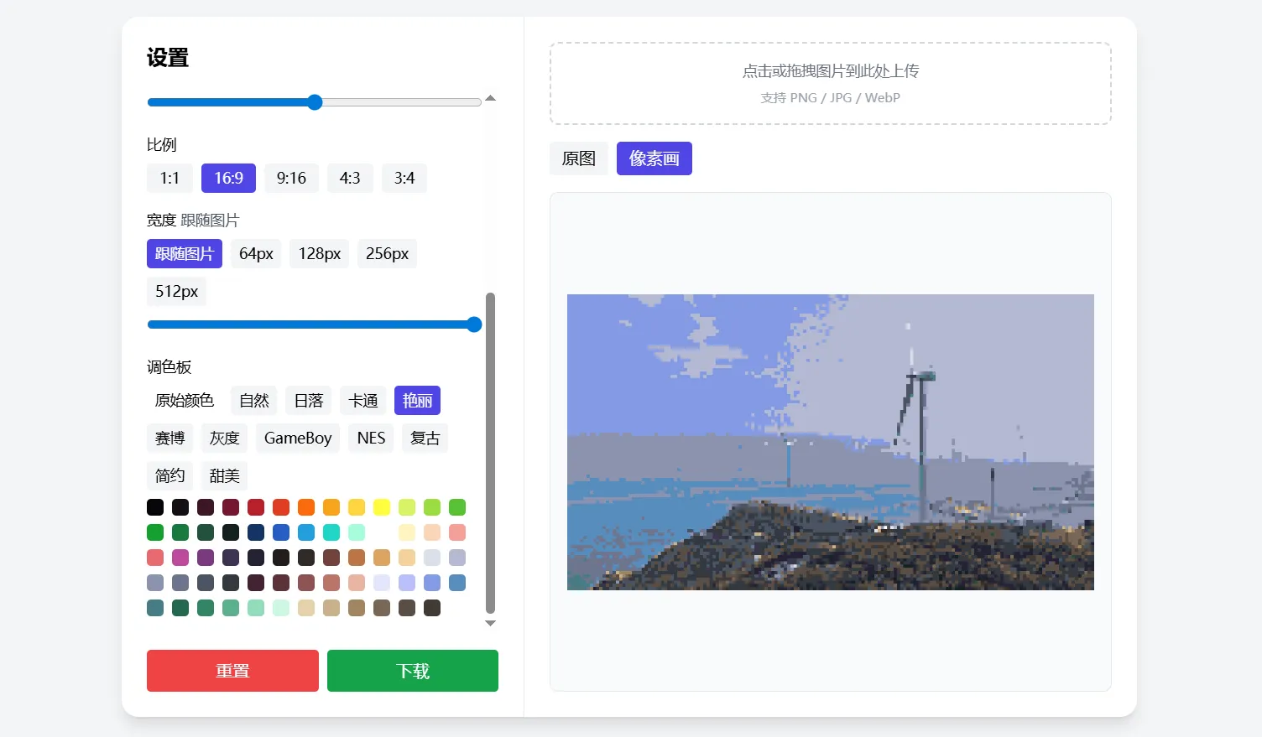
Task: Click the 下载 download button
Action: pos(412,670)
